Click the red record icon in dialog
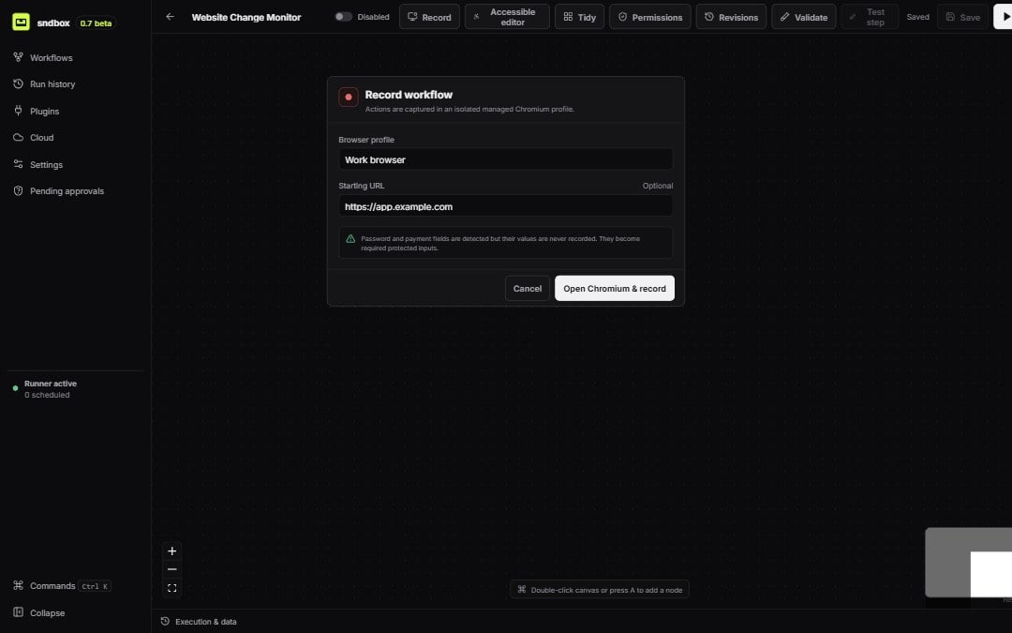Viewport: 1012px width, 633px height. pos(349,97)
